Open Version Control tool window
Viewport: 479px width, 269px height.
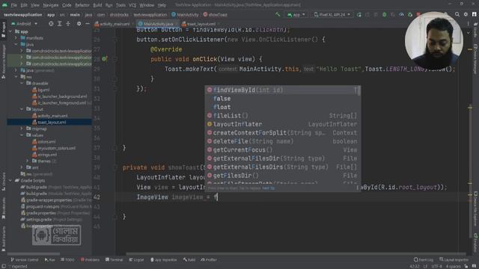25,260
